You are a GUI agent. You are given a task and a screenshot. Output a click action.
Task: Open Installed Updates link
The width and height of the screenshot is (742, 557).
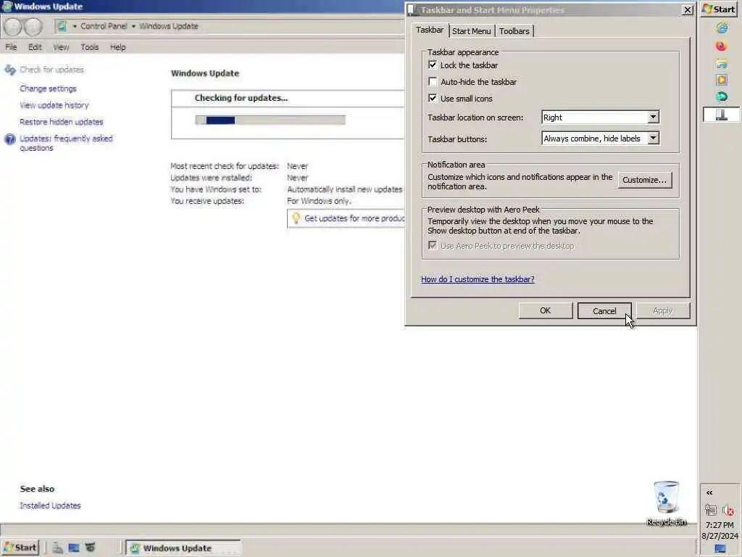[50, 506]
